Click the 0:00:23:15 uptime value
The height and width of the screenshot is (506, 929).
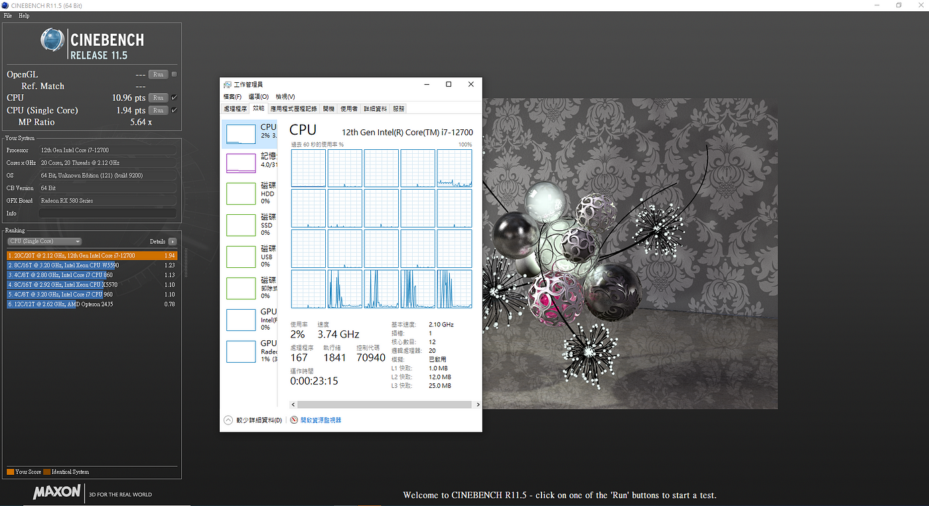point(315,381)
